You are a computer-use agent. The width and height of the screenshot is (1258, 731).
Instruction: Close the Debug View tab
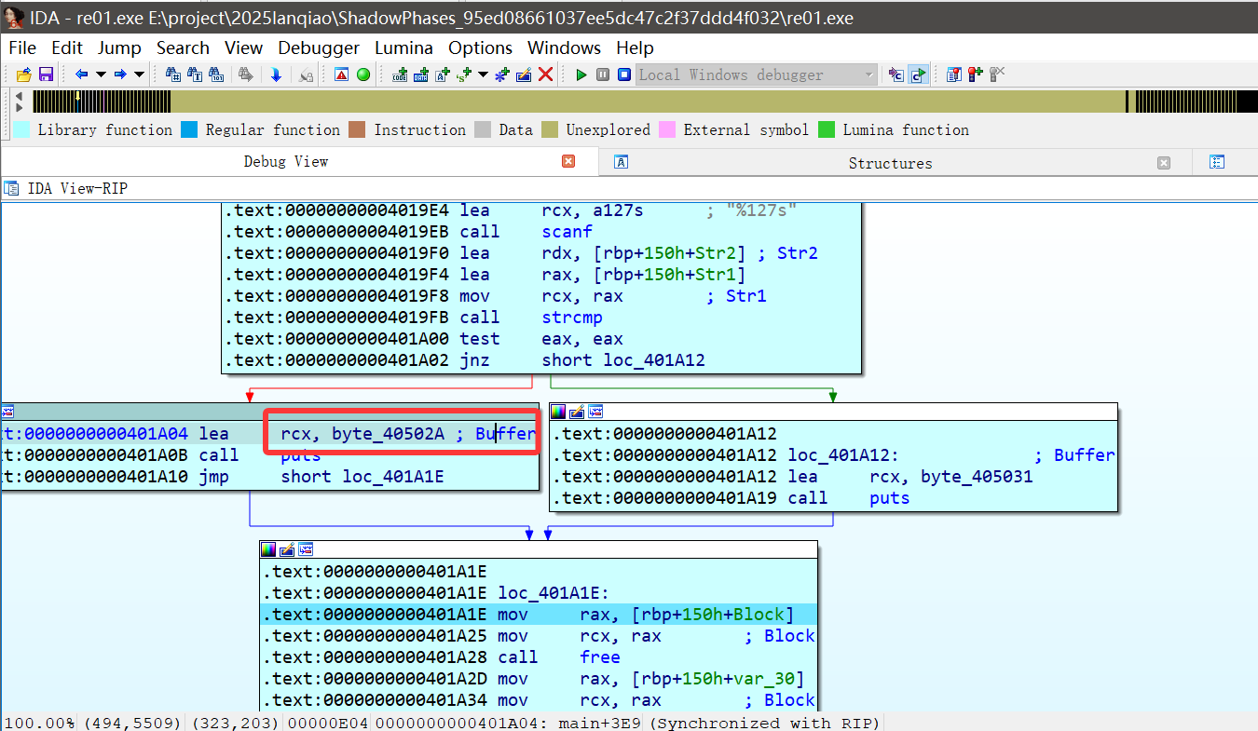(568, 161)
